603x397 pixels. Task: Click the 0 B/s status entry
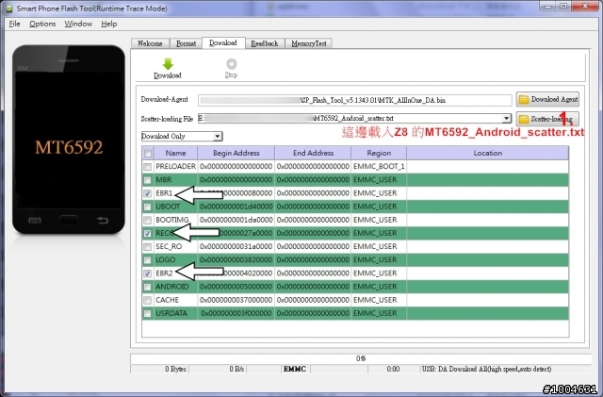(x=236, y=369)
